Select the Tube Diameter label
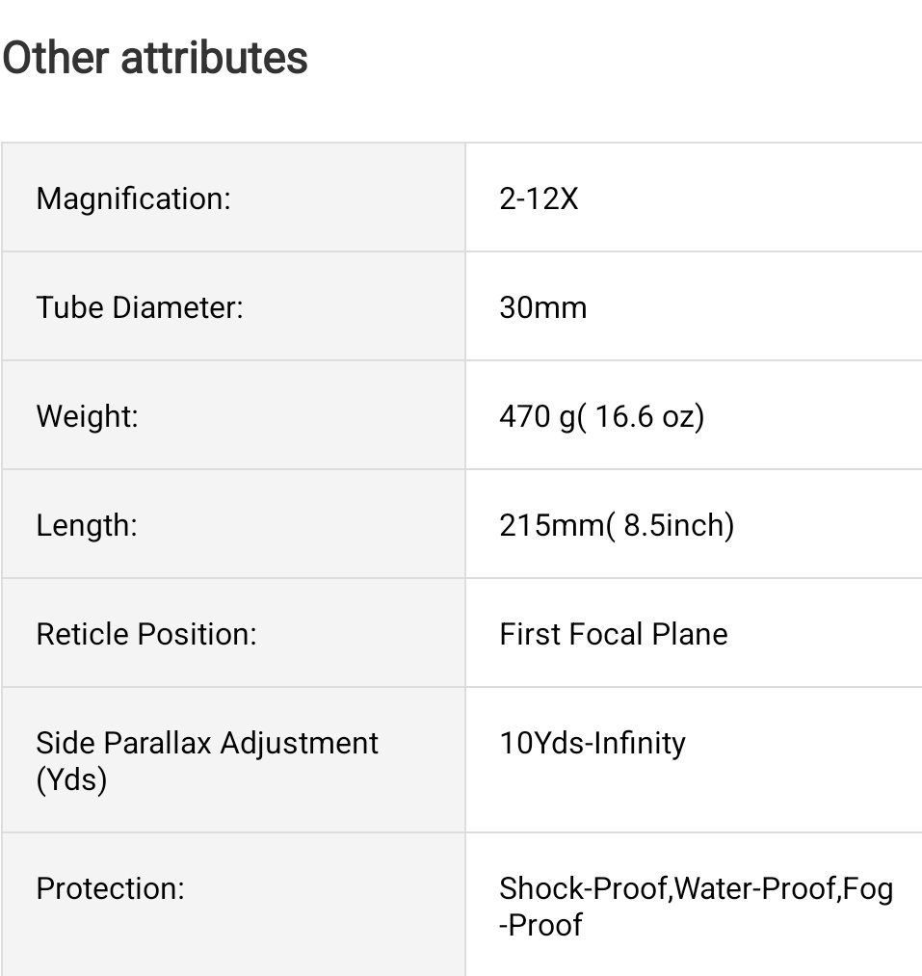922x976 pixels. click(x=140, y=307)
